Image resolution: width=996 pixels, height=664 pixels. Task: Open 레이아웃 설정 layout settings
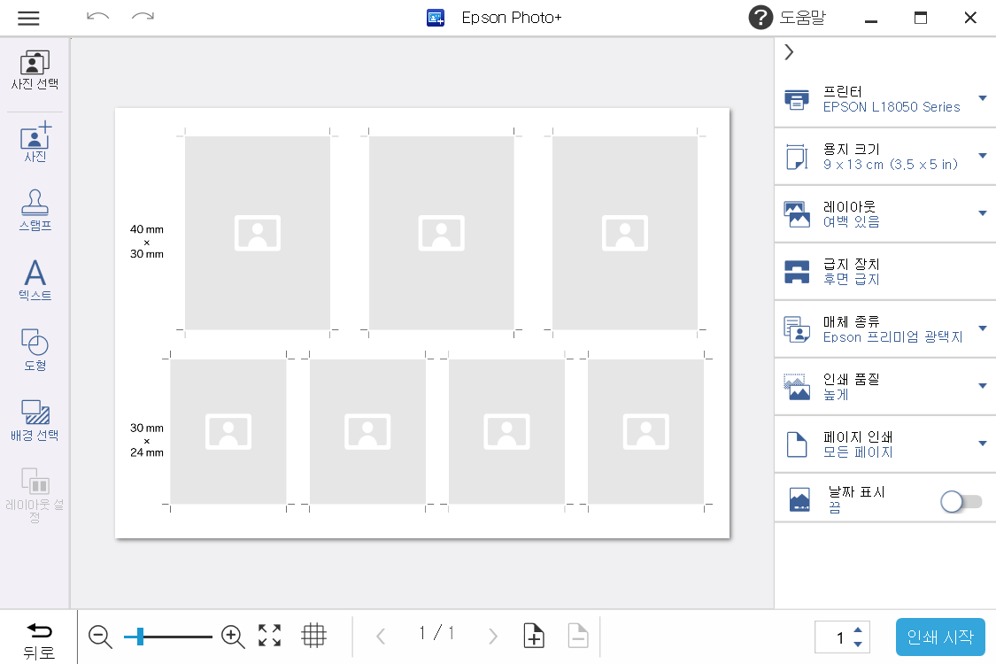pyautogui.click(x=35, y=495)
